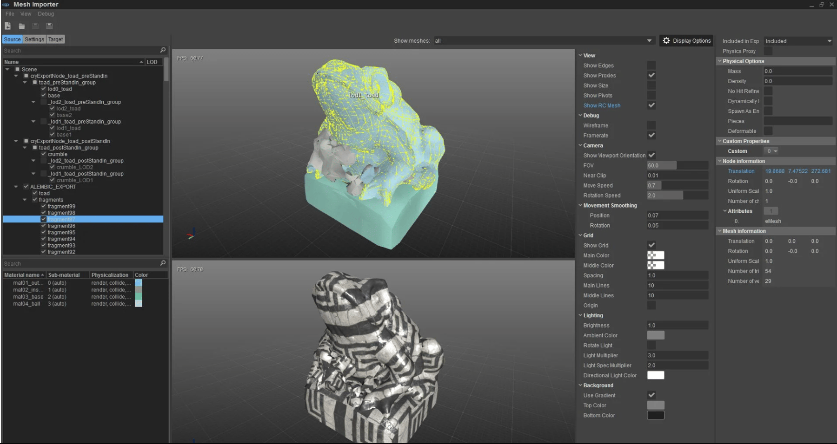Click the Mass input field

[797, 71]
